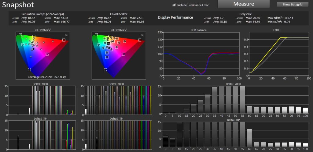Click the Grayscale heading in Display Performance summary
The image size is (313, 152).
tap(245, 14)
